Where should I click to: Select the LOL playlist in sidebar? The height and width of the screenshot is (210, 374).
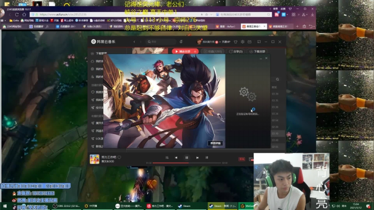pos(97,138)
